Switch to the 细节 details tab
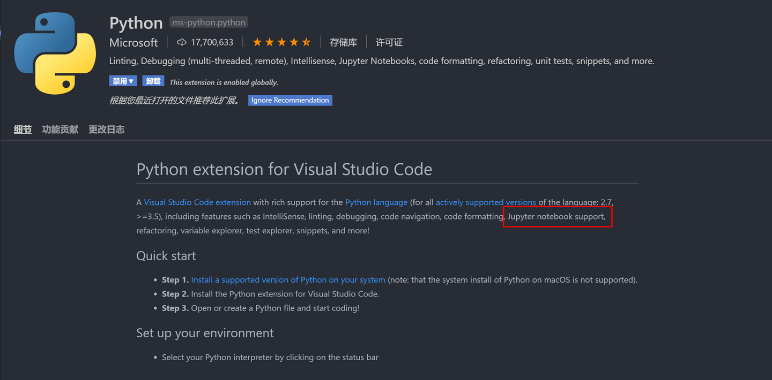Image resolution: width=772 pixels, height=380 pixels. point(23,130)
